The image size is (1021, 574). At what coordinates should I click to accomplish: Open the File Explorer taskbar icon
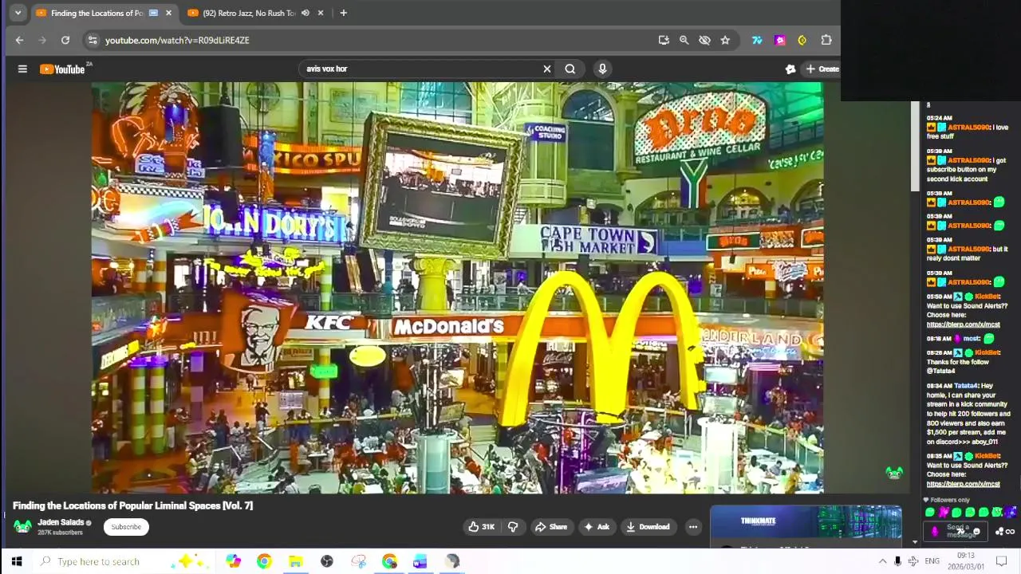coord(295,561)
